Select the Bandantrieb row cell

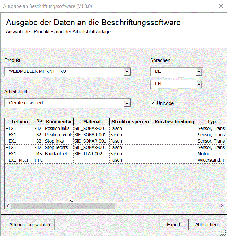59,154
